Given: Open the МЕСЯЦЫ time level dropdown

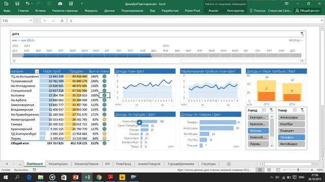Looking at the screenshot, I should point(296,40).
